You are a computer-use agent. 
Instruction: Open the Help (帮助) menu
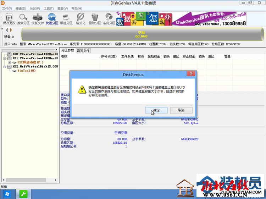pyautogui.click(x=77, y=9)
